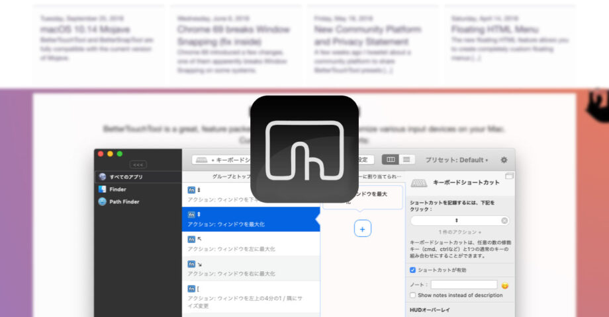
Task: Toggle the ショートカットが有効 checkbox
Action: 413,269
